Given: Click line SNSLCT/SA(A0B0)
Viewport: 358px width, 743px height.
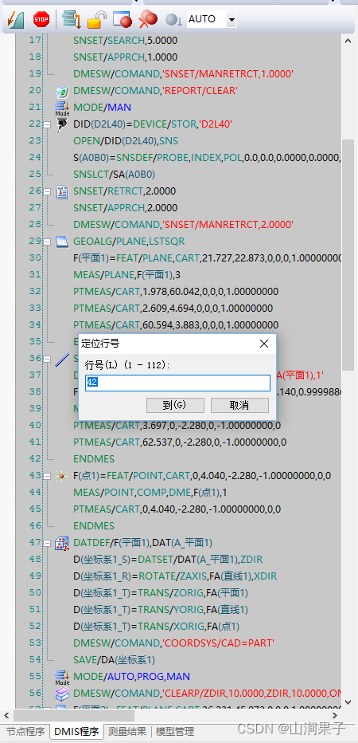Looking at the screenshot, I should point(114,174).
